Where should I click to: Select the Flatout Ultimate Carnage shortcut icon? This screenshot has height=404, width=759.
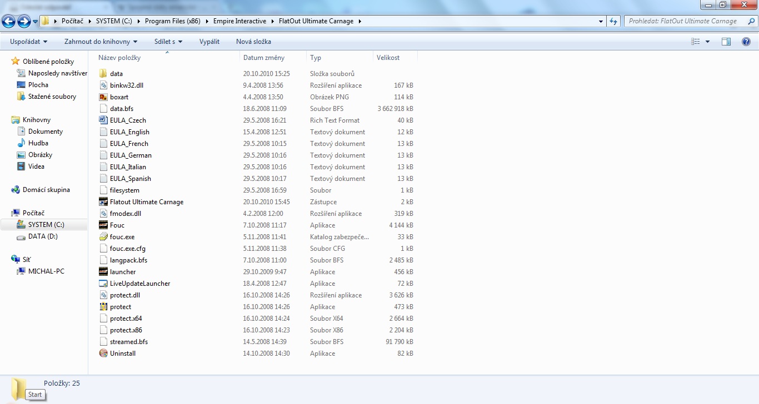[103, 202]
